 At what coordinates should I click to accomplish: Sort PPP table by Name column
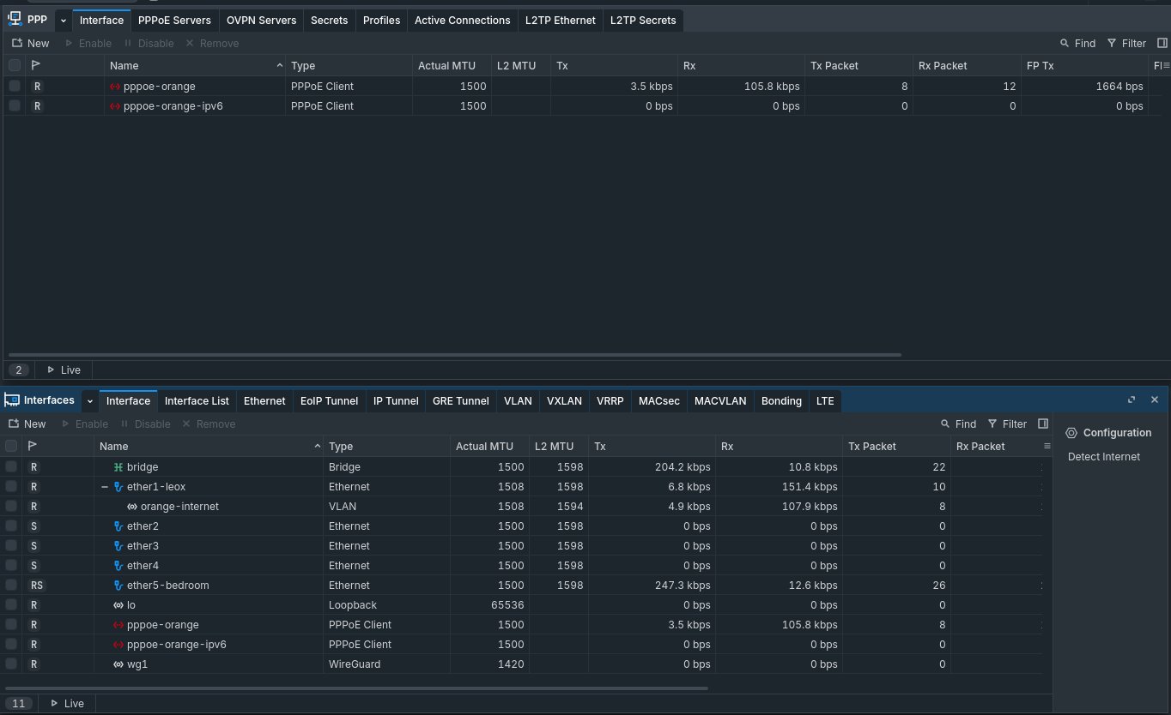(195, 65)
